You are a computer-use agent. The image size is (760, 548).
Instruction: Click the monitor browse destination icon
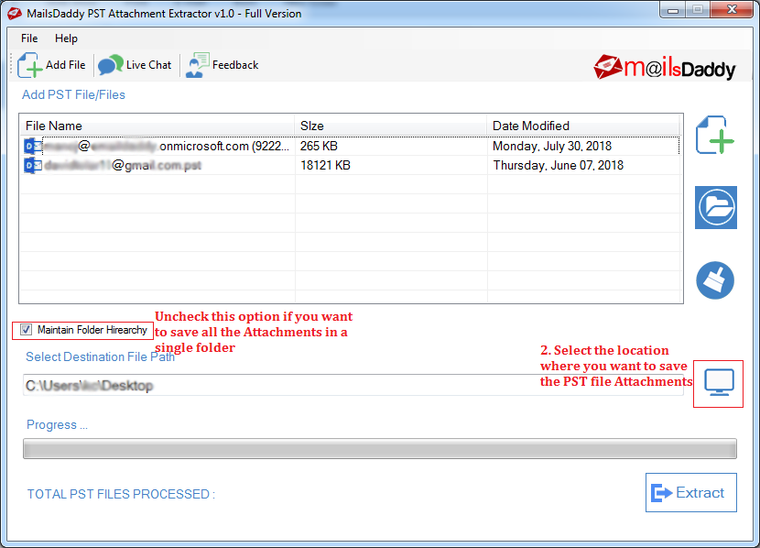719,383
